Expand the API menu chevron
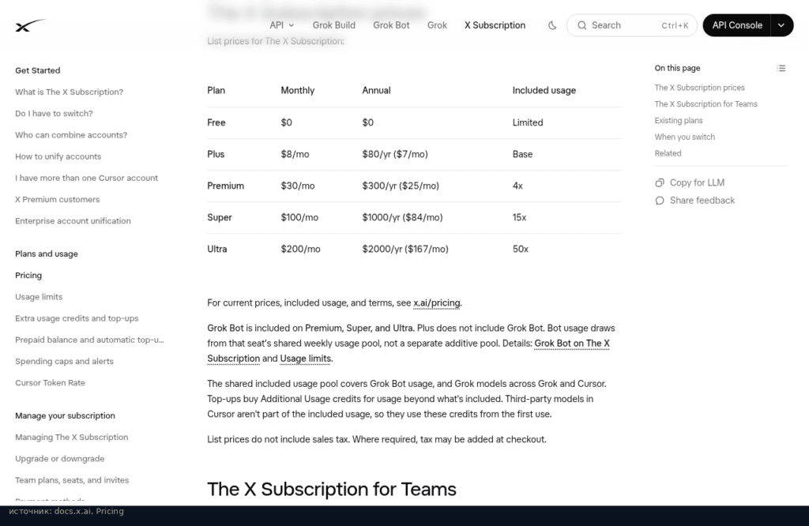809x526 pixels. click(292, 25)
